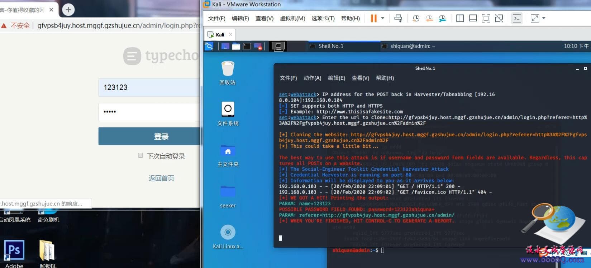Open 主文件夹 home folder icon
Viewport: 591px width, 268px height.
click(228, 155)
